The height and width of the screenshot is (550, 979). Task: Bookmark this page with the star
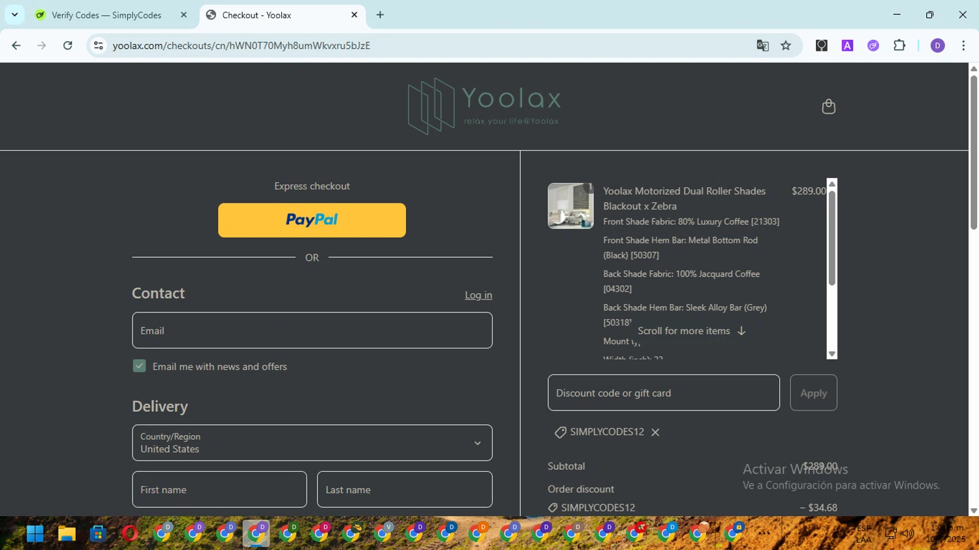click(x=786, y=45)
